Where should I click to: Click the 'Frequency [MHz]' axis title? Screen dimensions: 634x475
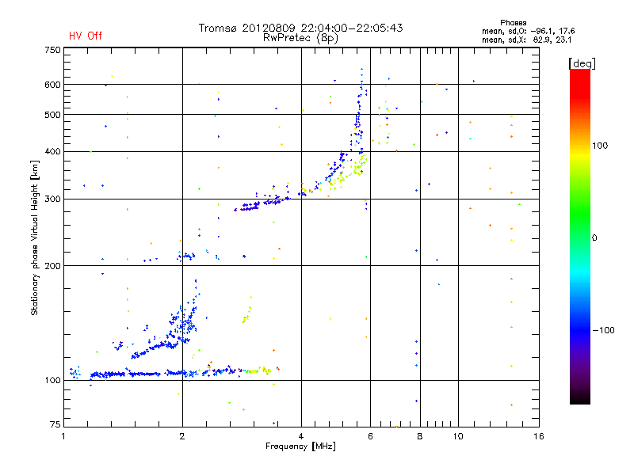coord(300,446)
